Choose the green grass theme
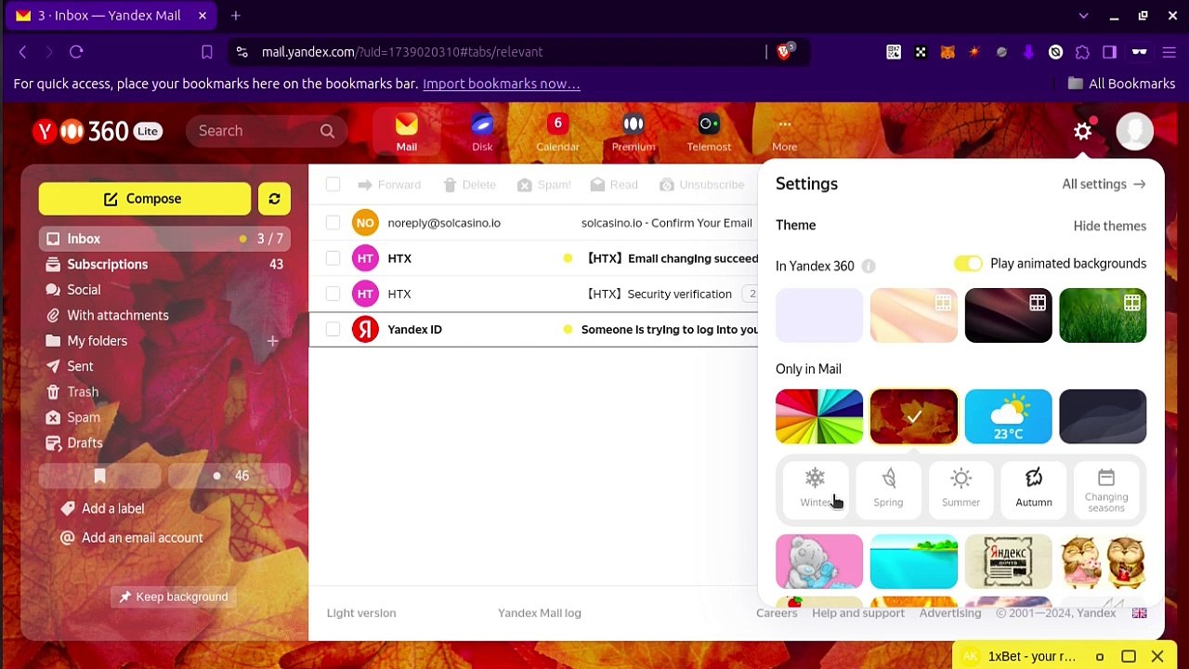 click(x=1103, y=316)
